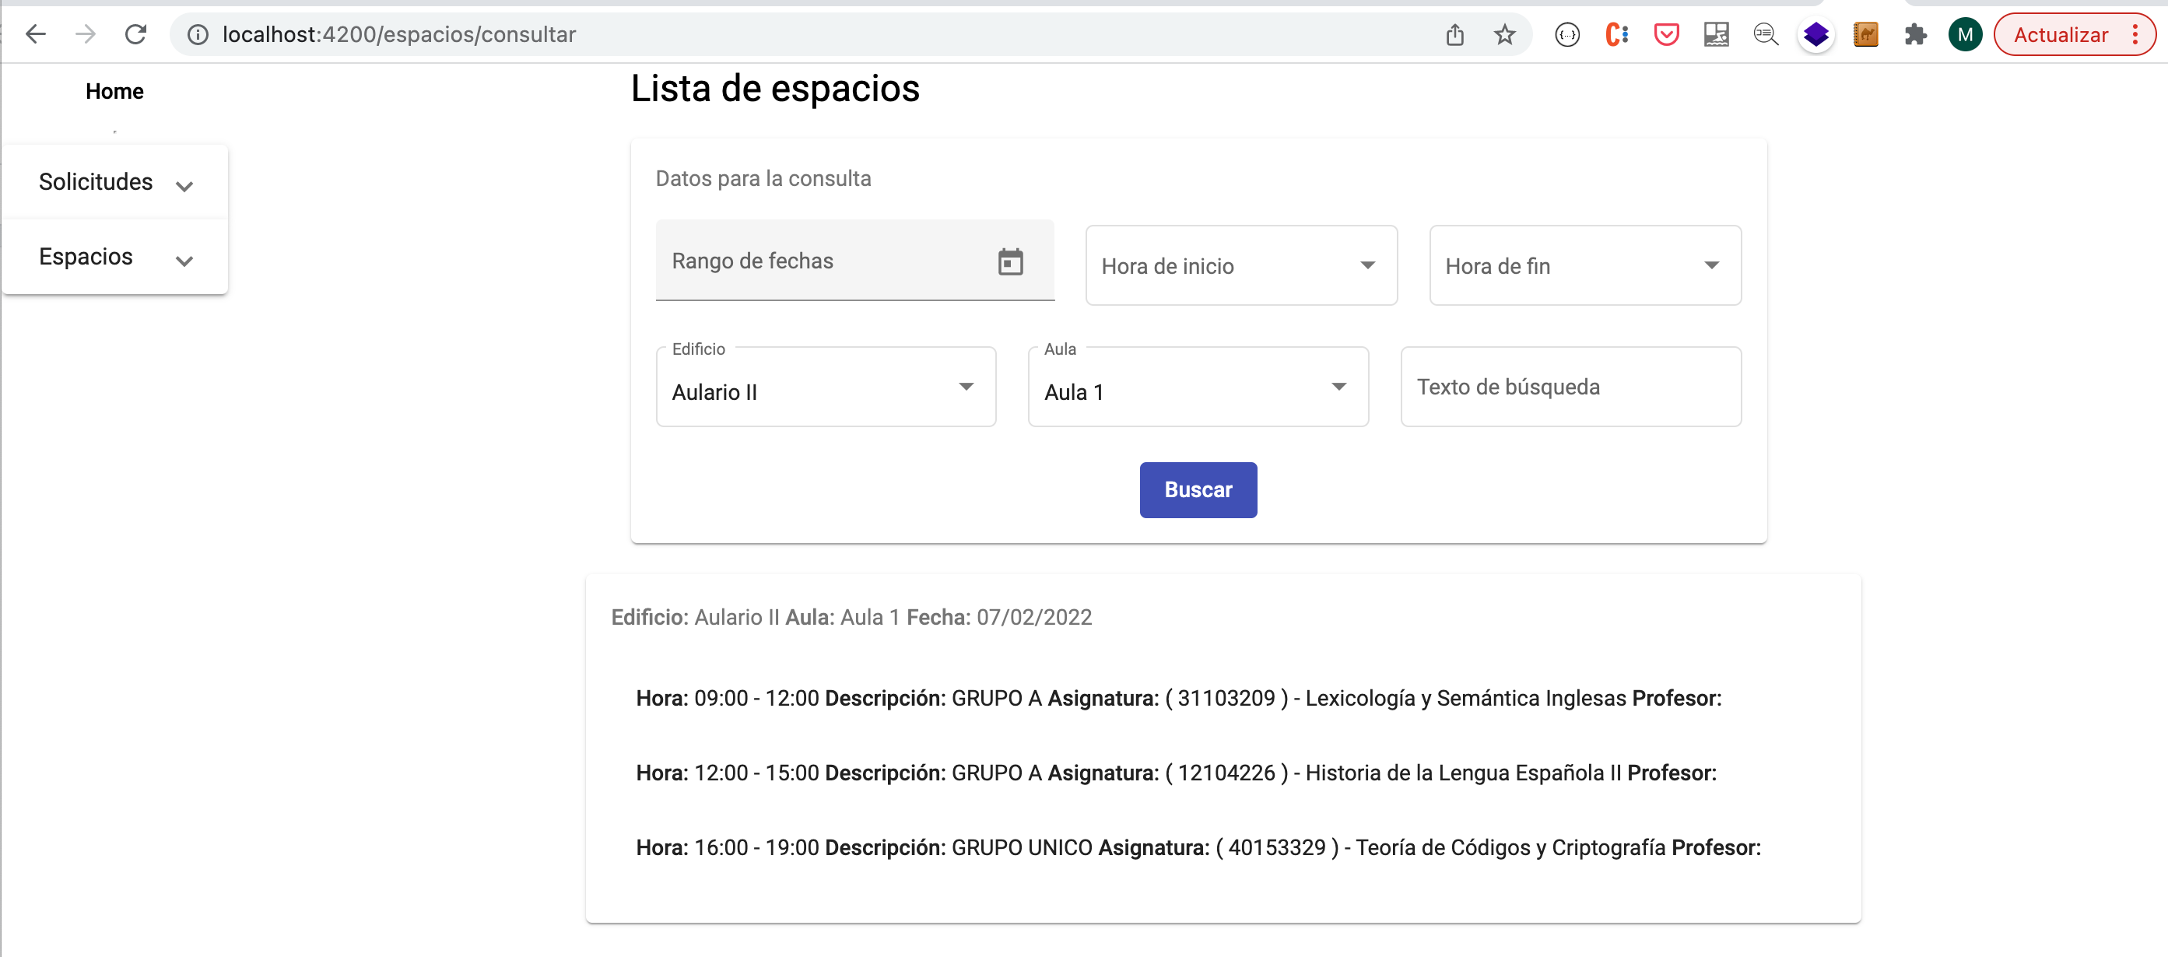
Task: Open the Hora de inicio dropdown
Action: coord(1241,265)
